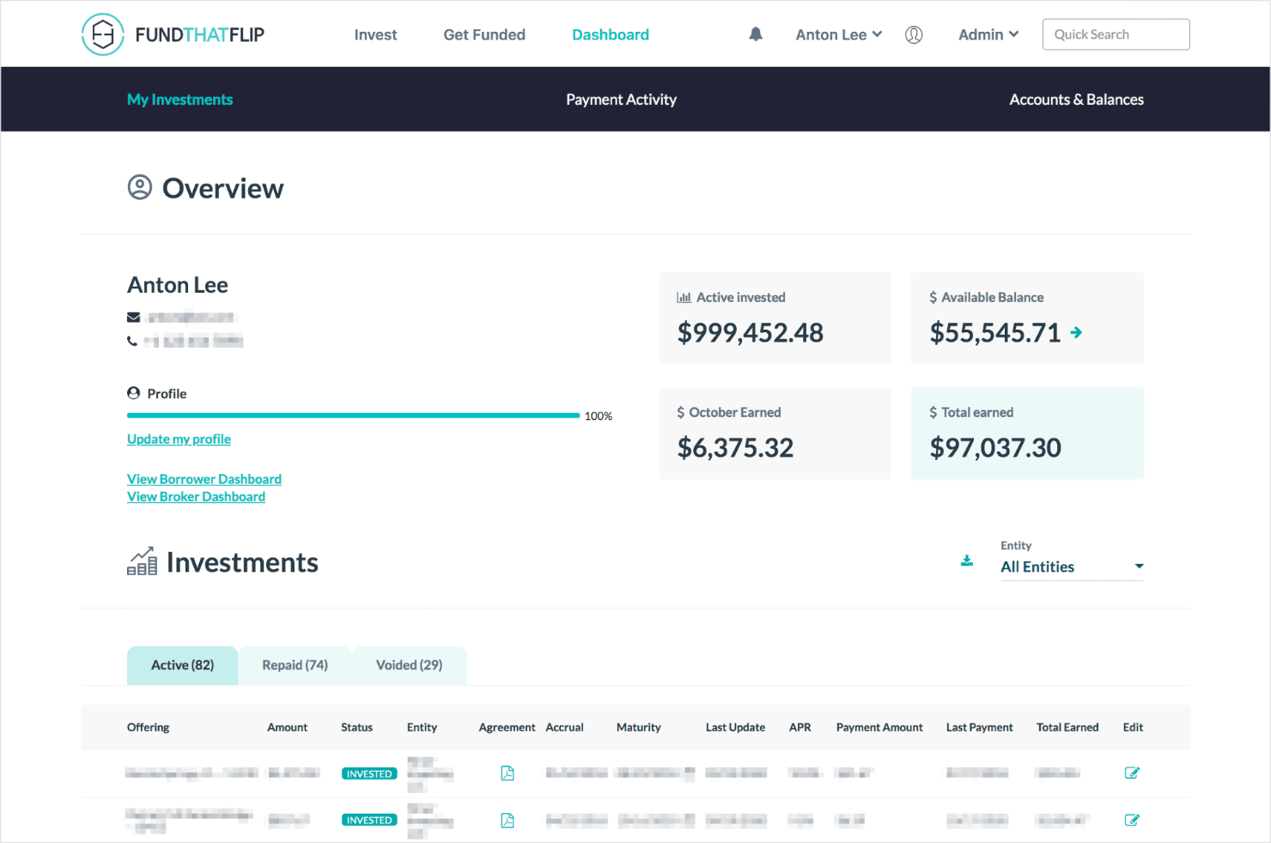This screenshot has height=843, width=1271.
Task: Click the envelope icon beside Anton Lee's email
Action: (x=133, y=317)
